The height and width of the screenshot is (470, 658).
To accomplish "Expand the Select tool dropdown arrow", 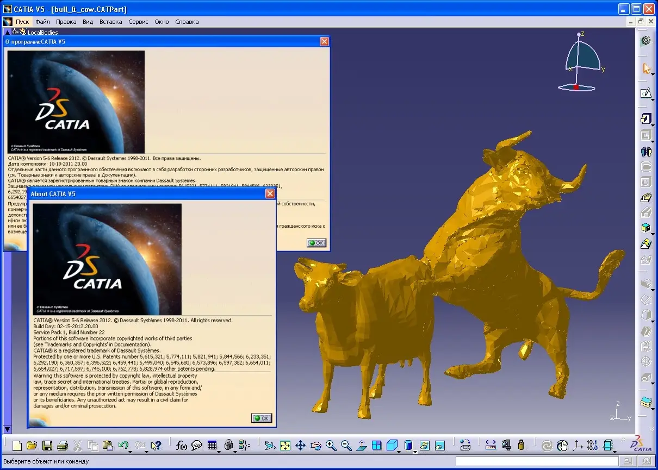I will [653, 75].
